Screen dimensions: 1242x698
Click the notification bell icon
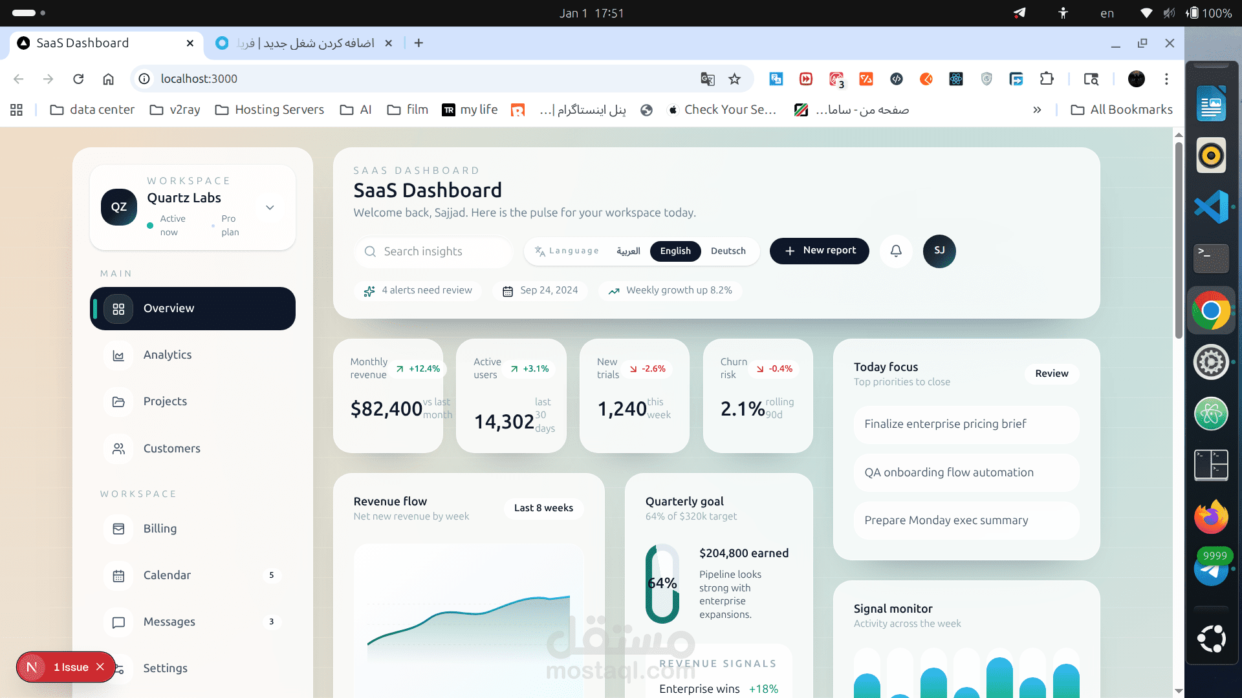click(x=896, y=251)
